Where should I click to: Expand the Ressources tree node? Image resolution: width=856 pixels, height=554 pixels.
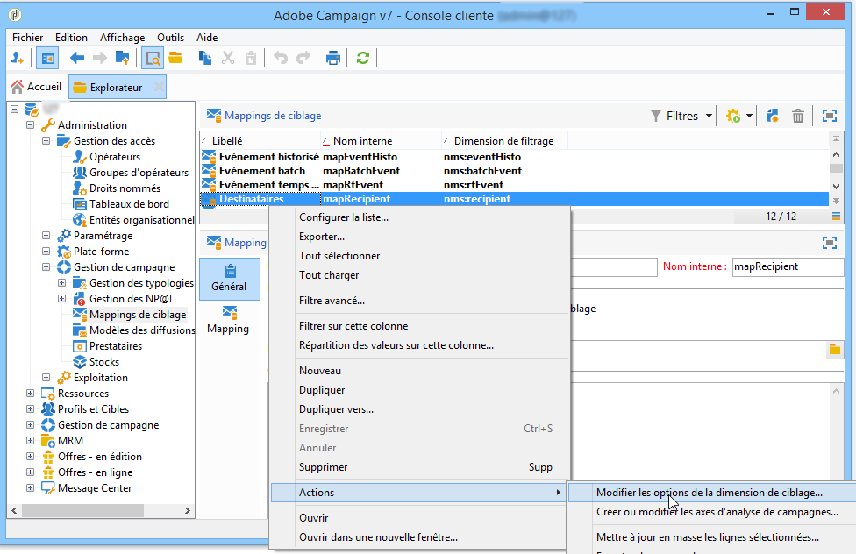tap(31, 394)
